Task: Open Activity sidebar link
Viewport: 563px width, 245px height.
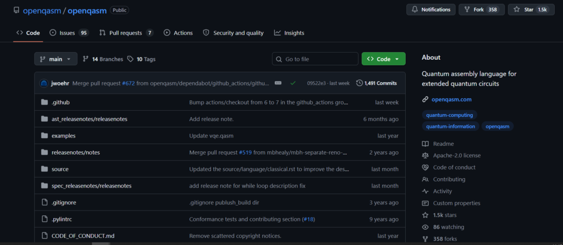Action: [437, 191]
